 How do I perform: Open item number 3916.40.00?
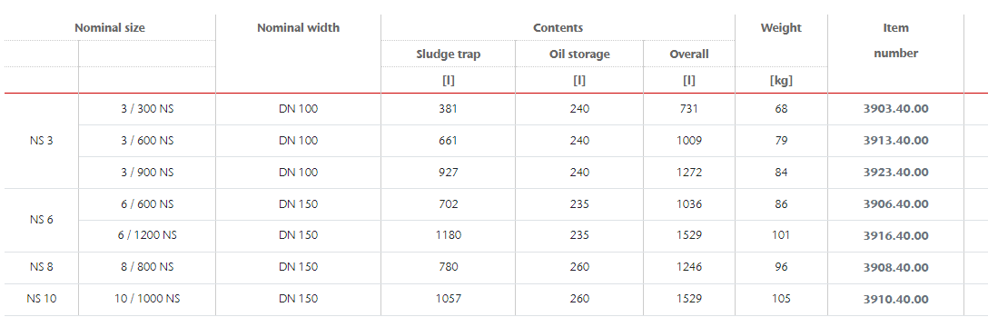pyautogui.click(x=895, y=235)
